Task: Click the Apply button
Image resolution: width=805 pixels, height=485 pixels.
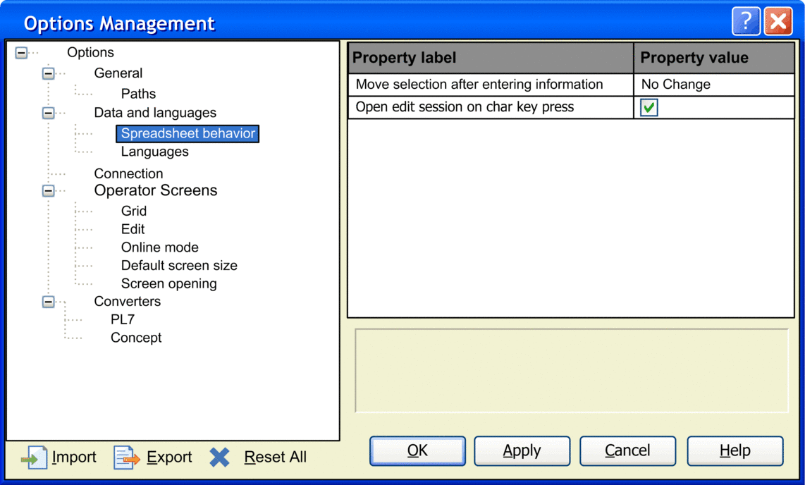Action: coord(522,451)
